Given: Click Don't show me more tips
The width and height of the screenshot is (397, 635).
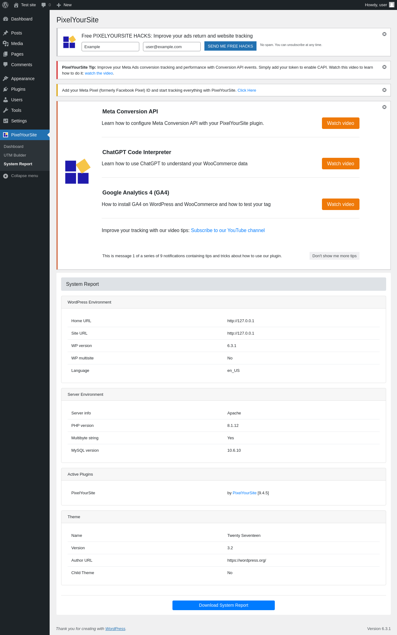Looking at the screenshot, I should coord(334,256).
